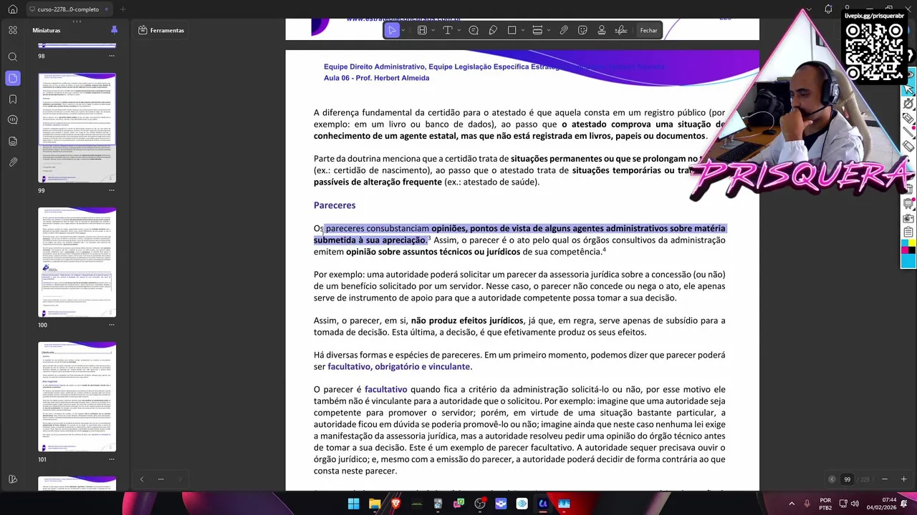The image size is (917, 515).
Task: Capture screen with overlay camera icon
Action: [908, 218]
